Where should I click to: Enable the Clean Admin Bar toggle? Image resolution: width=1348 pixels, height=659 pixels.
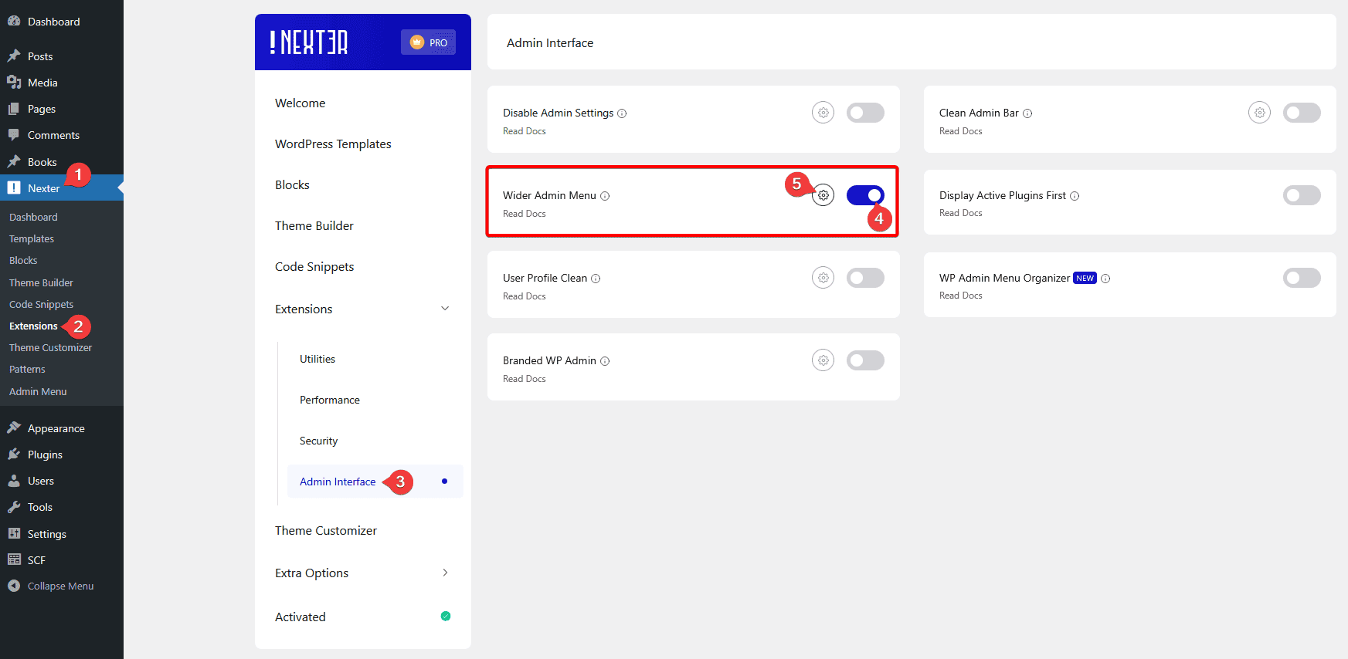[x=1302, y=113]
